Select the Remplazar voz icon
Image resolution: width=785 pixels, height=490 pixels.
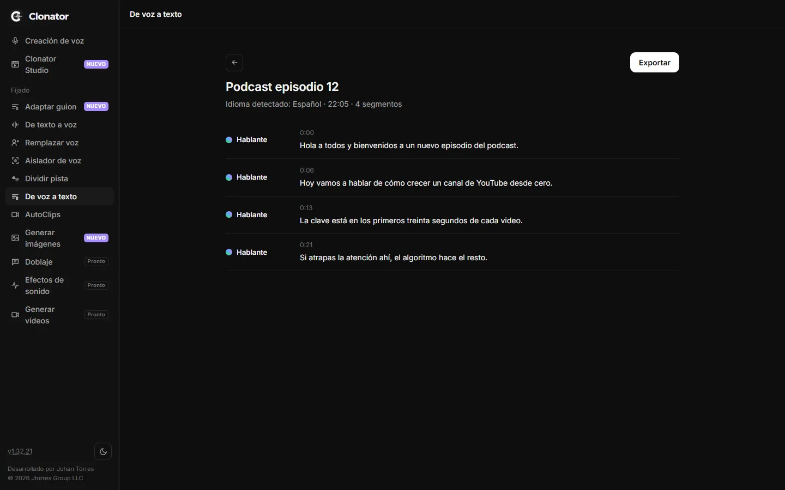point(15,143)
